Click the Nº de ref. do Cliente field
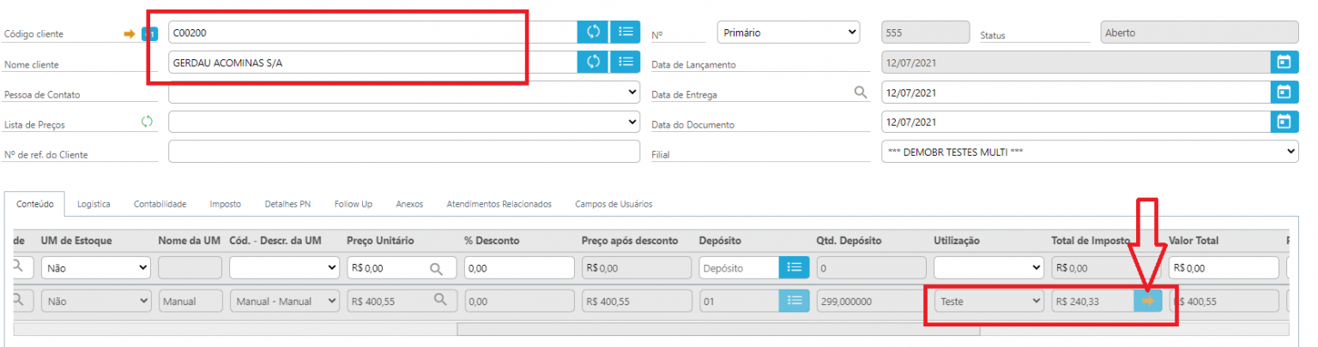 click(x=404, y=152)
